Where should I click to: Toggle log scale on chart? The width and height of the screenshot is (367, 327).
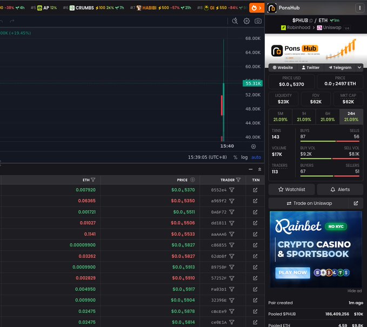[x=244, y=157]
